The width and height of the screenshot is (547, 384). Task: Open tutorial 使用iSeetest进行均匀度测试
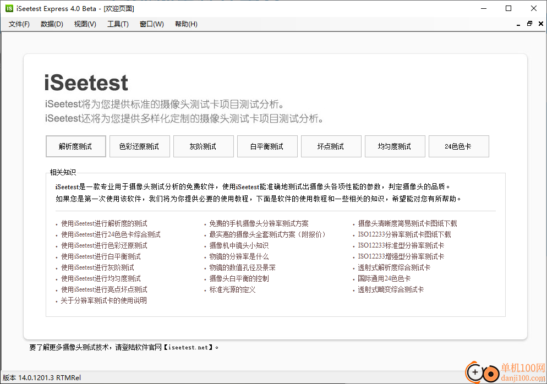(x=101, y=279)
